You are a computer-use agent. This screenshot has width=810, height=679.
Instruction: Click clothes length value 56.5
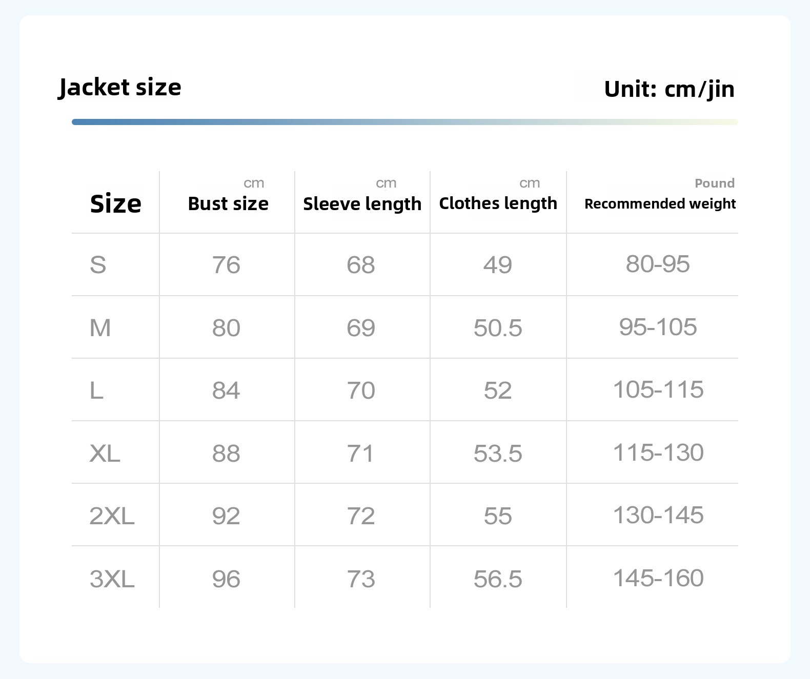(x=498, y=579)
